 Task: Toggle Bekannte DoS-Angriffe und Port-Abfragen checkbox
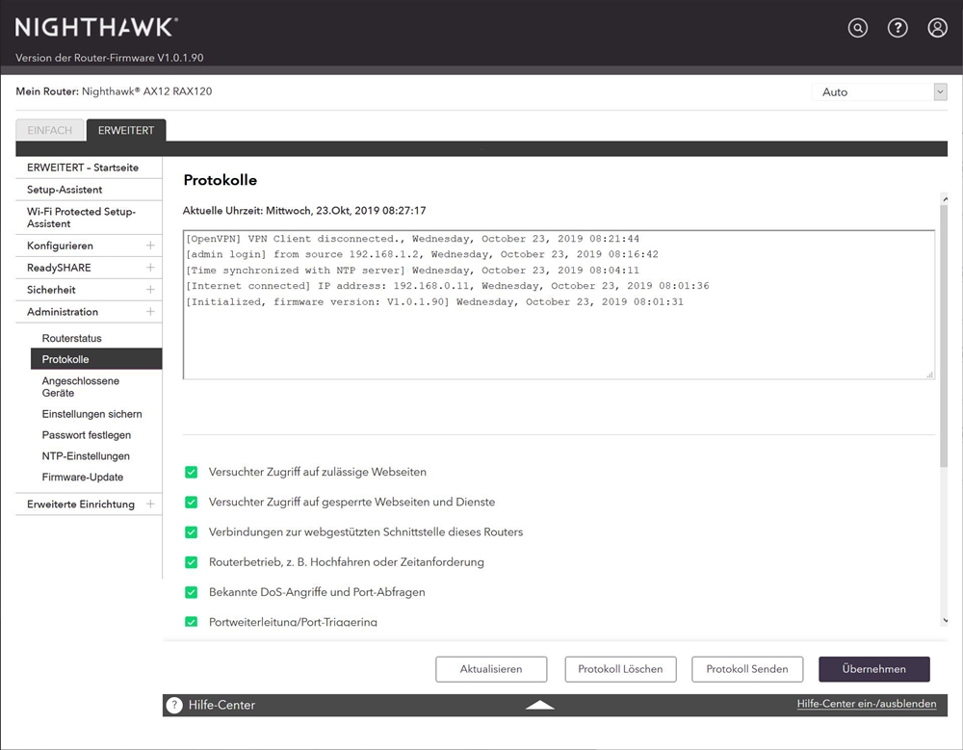(x=191, y=592)
